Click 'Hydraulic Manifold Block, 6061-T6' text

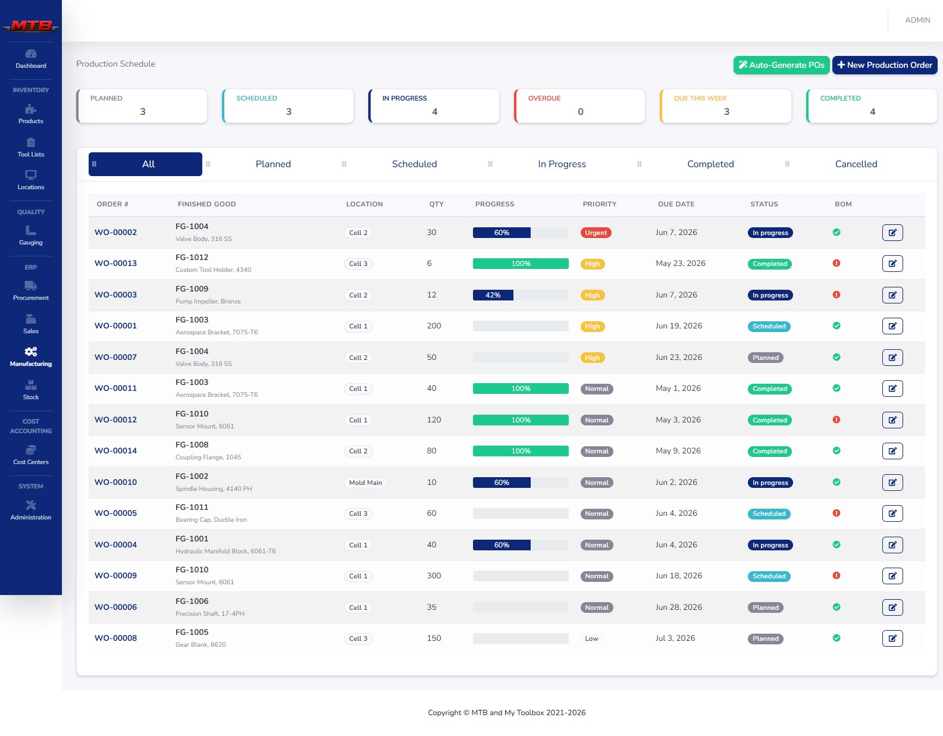[225, 551]
